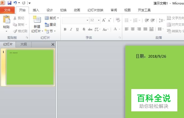184x118 pixels.
Task: Click the clear formatting icon
Action: click(118, 20)
